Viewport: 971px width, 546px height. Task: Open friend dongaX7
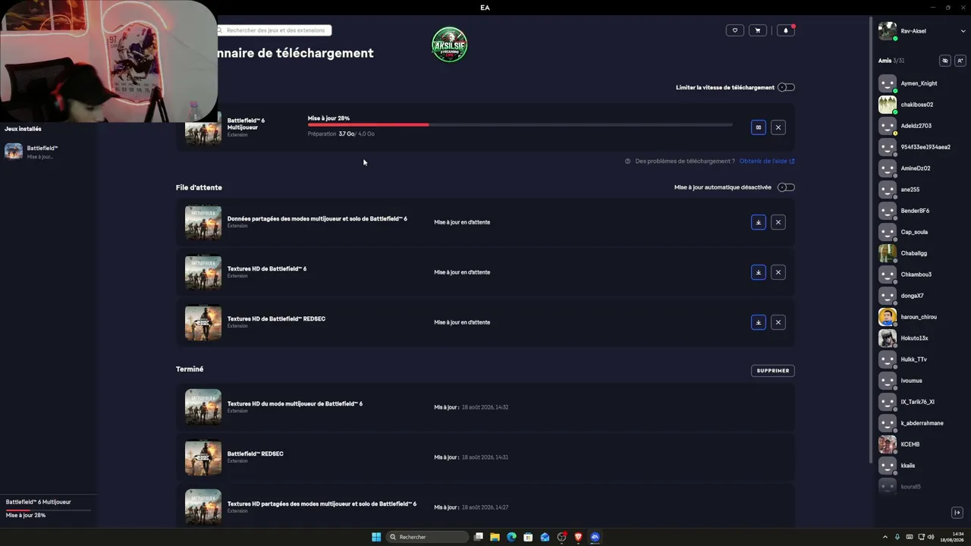[x=912, y=296]
